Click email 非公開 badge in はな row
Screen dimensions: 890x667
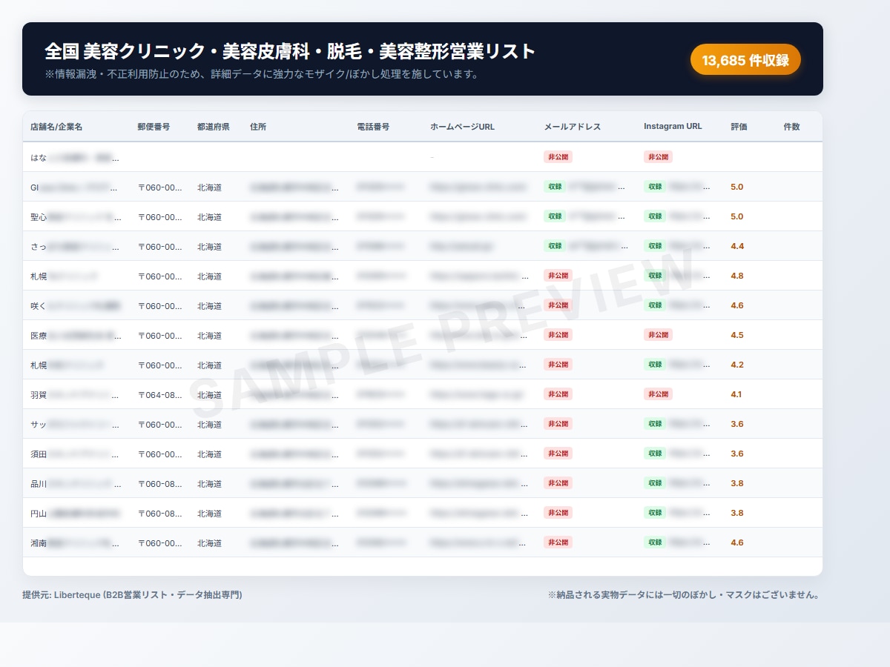[x=558, y=157]
